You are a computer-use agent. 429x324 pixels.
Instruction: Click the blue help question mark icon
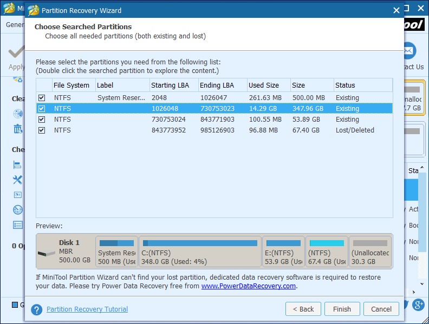coord(36,309)
